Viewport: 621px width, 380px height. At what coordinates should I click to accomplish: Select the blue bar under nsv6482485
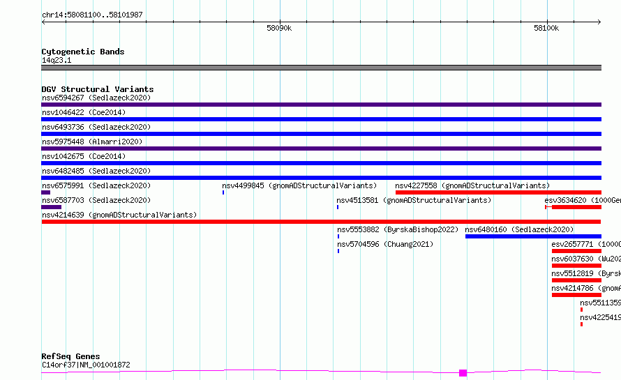pos(321,178)
